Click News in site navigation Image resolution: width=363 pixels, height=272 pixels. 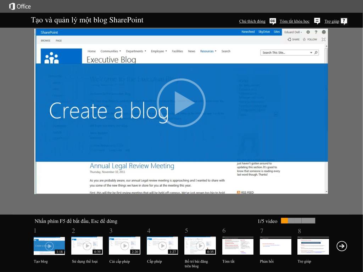pyautogui.click(x=191, y=51)
